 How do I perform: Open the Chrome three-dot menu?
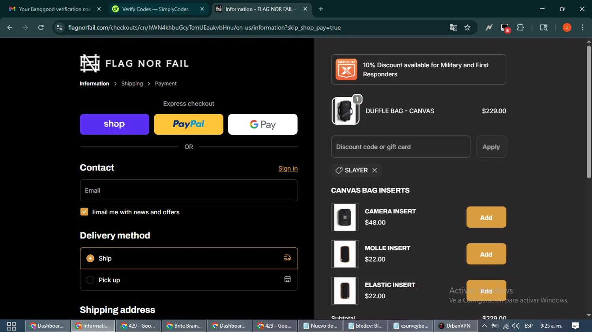click(x=583, y=28)
